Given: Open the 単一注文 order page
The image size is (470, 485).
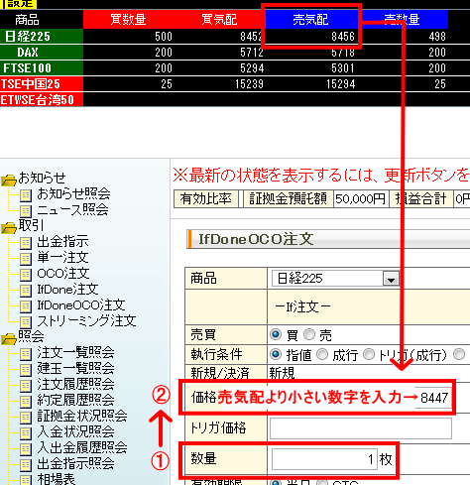Looking at the screenshot, I should (x=62, y=257).
